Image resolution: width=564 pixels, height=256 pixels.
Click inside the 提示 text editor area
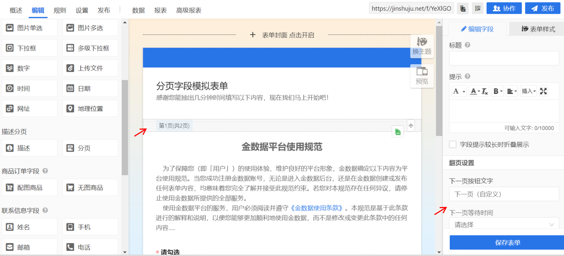click(504, 111)
